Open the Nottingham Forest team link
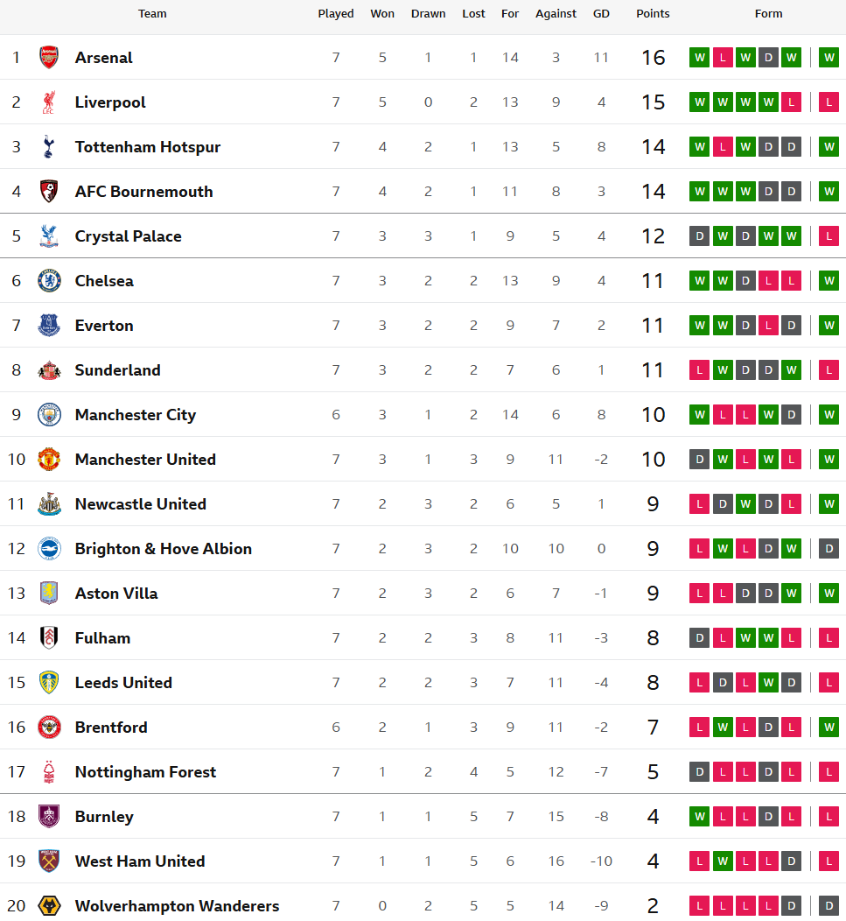This screenshot has height=921, width=846. [x=145, y=772]
